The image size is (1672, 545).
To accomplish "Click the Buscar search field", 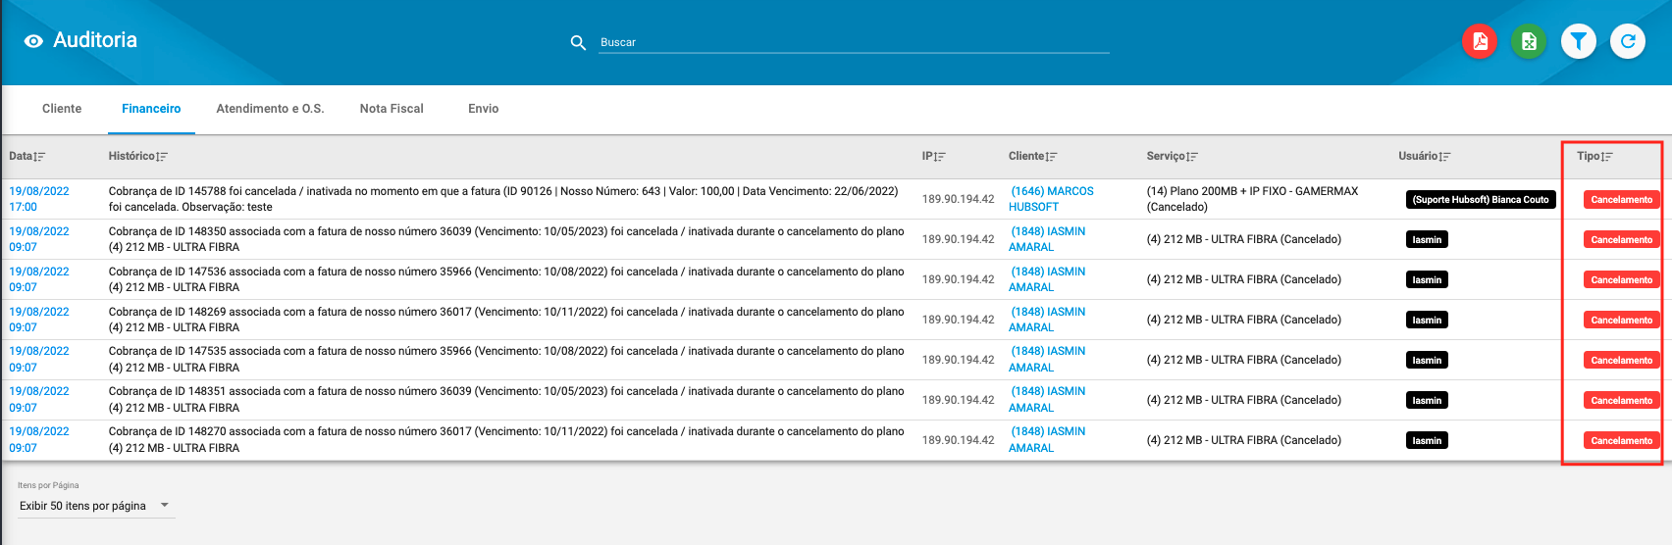I will coord(854,42).
